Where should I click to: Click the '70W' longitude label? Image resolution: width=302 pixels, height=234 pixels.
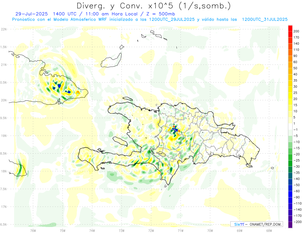point(210,230)
